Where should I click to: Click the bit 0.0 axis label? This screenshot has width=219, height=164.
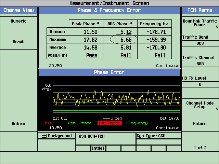pyautogui.click(x=60, y=118)
